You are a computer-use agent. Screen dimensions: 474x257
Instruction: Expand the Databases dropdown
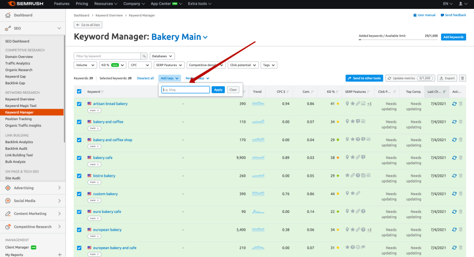162,56
